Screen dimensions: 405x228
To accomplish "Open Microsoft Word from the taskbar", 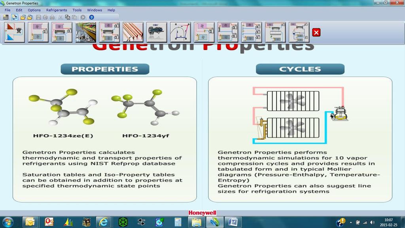I will pos(233,222).
